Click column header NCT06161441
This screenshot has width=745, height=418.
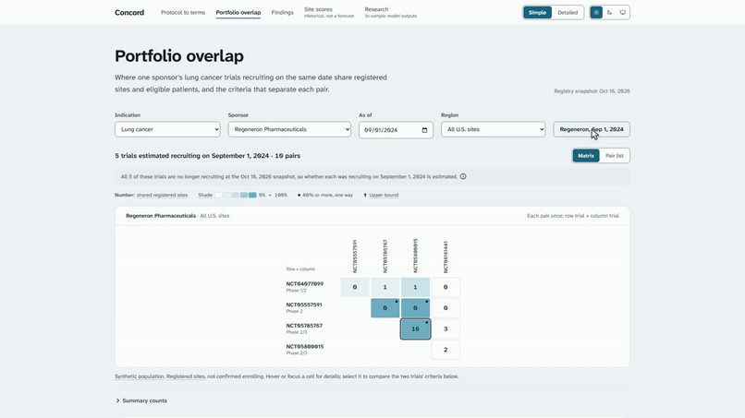coord(446,257)
